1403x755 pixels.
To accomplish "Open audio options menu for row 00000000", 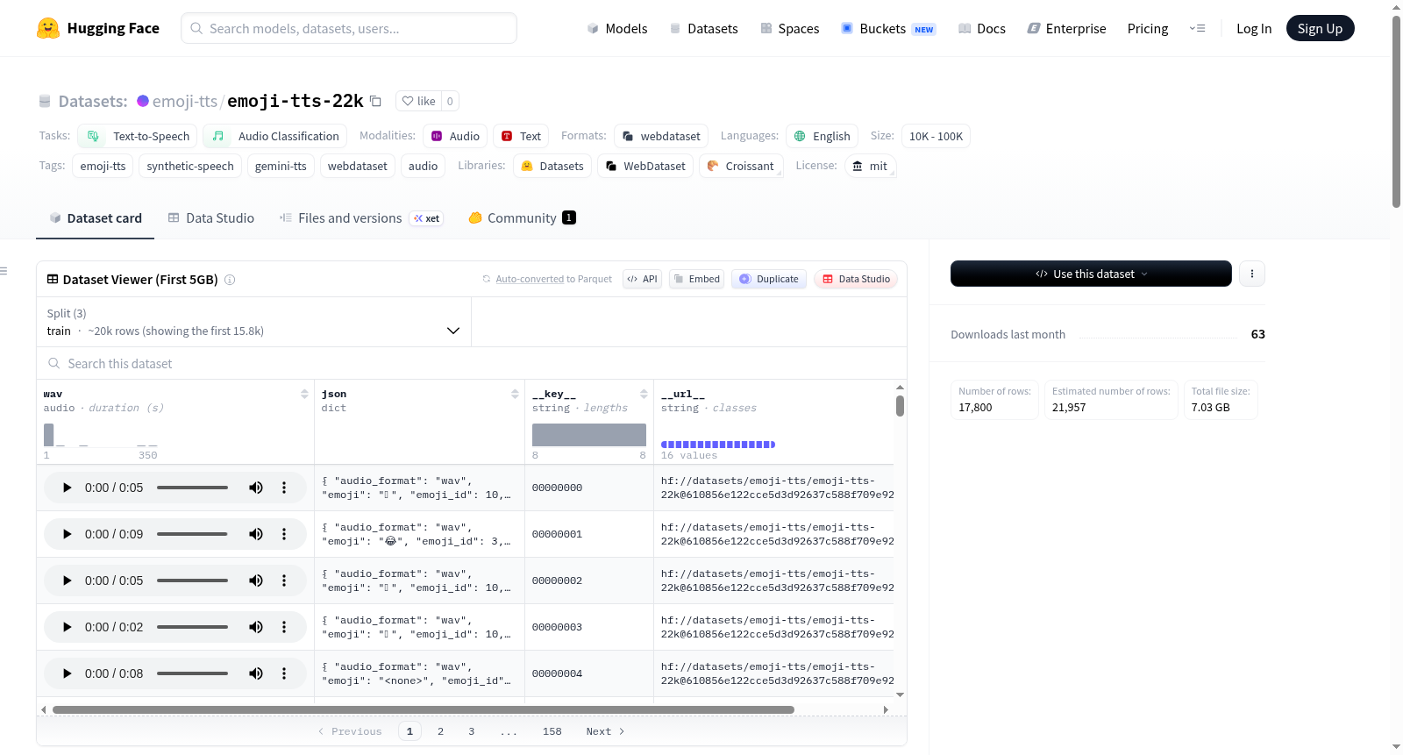I will click(284, 488).
